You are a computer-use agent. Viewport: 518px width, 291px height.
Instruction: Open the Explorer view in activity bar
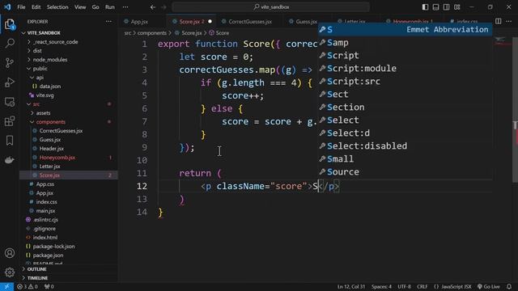click(x=10, y=24)
